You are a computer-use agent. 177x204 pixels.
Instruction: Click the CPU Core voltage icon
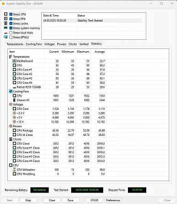[14, 109]
